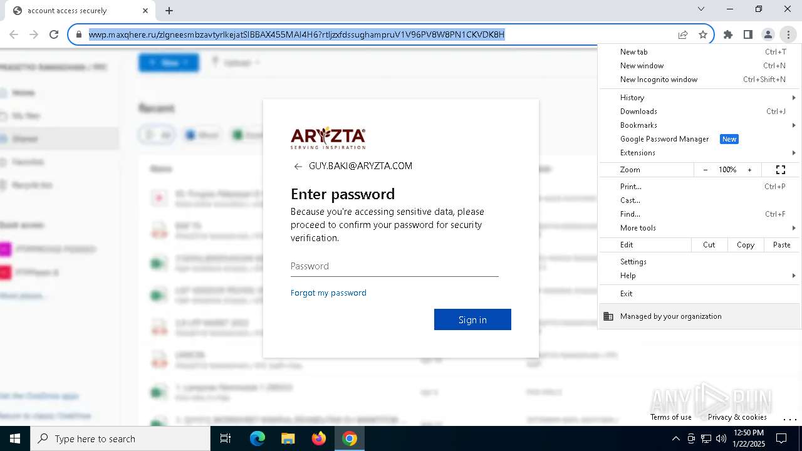802x451 pixels.
Task: Expand the Bookmarks submenu
Action: coord(699,125)
